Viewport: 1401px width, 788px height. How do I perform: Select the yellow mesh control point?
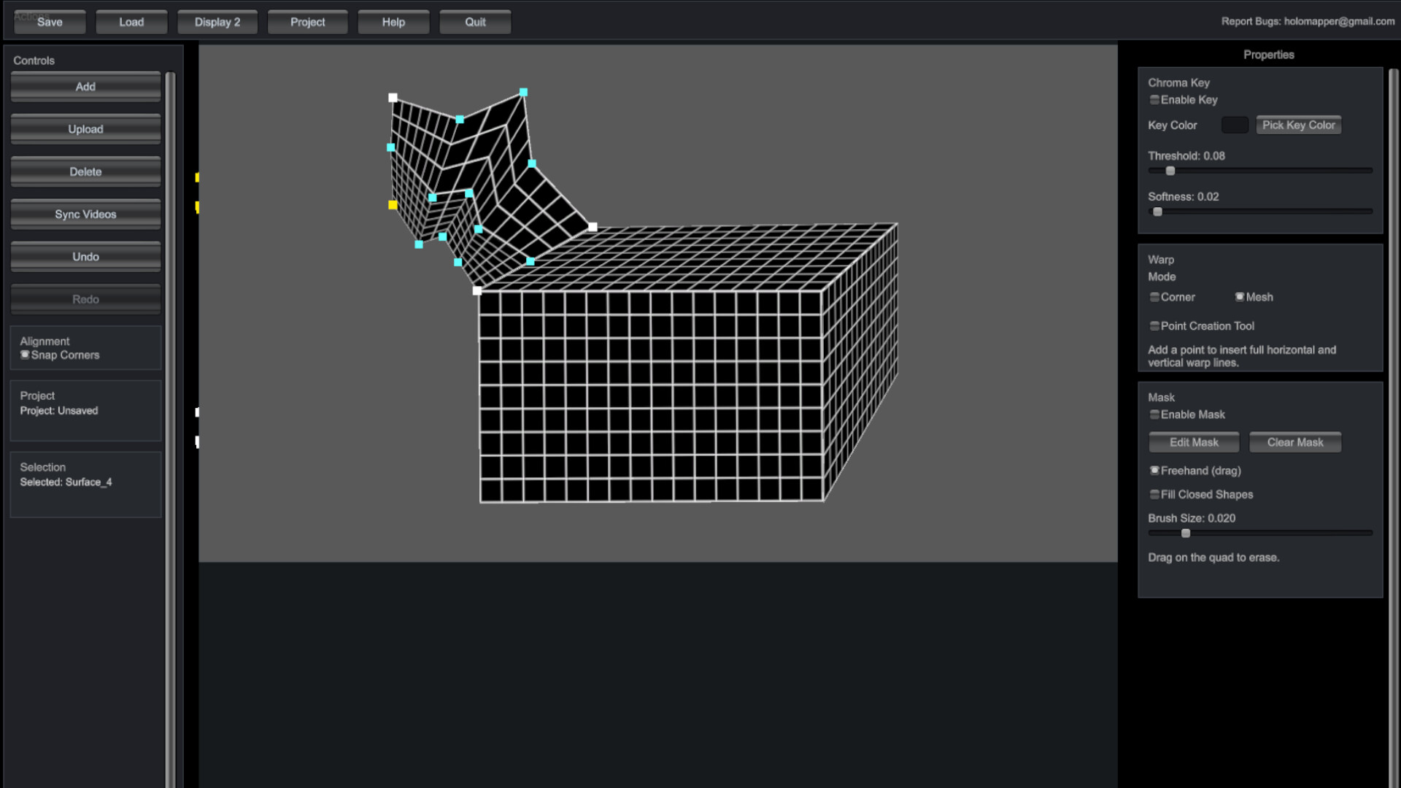[x=393, y=205]
